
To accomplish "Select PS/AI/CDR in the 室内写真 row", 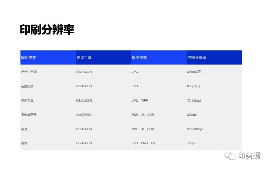I will pyautogui.click(x=84, y=101).
